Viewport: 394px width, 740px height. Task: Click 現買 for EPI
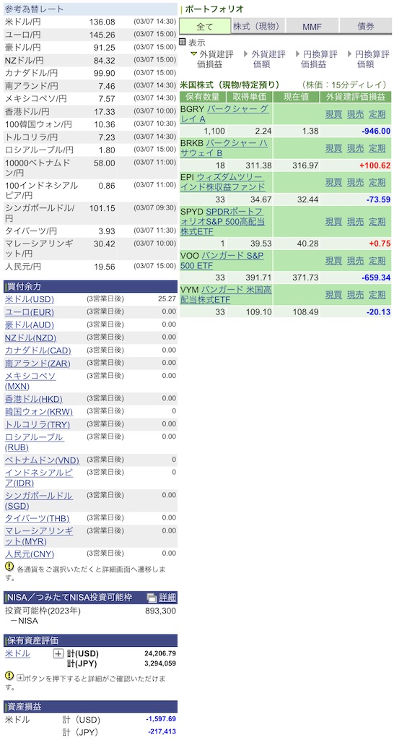333,181
